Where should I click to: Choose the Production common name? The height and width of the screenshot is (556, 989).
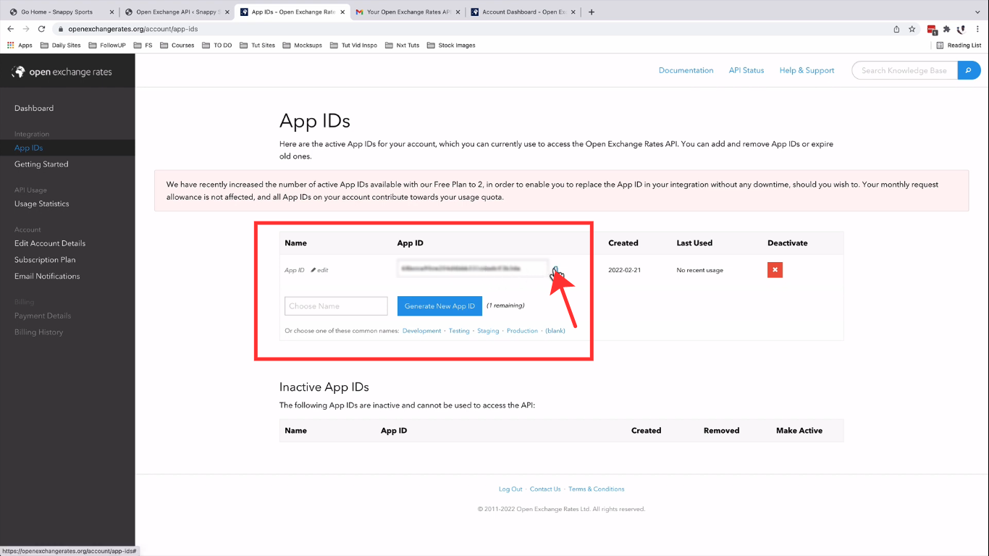pos(522,331)
